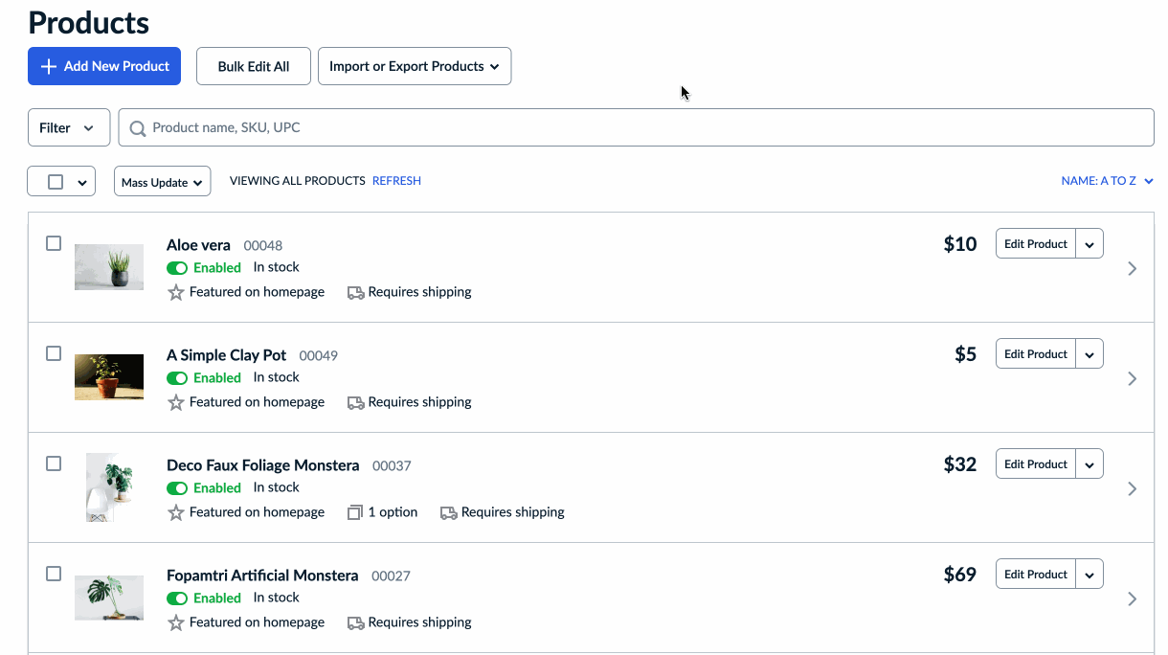Disable the A Simple Clay Pot enabled toggle

click(x=177, y=378)
